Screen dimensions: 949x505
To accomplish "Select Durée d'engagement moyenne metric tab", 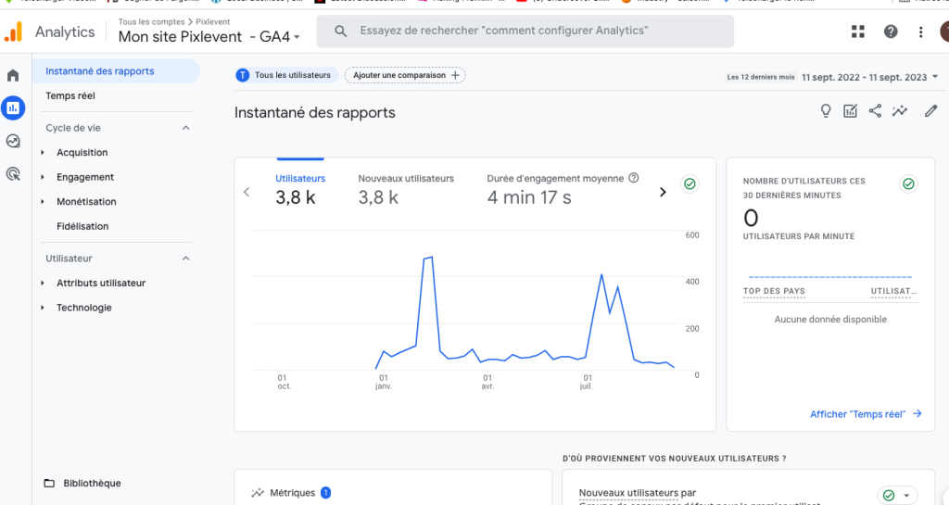I will (563, 189).
